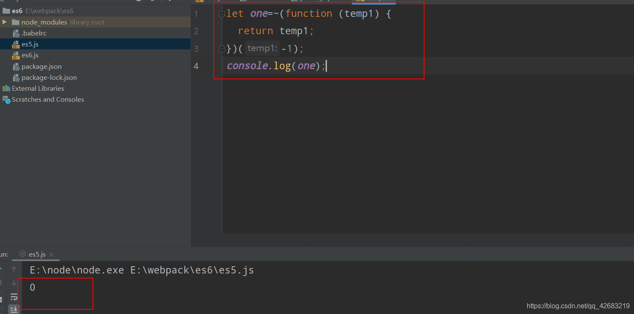This screenshot has width=634, height=314.
Task: Click the External Libraries bars icon
Action: click(x=6, y=88)
